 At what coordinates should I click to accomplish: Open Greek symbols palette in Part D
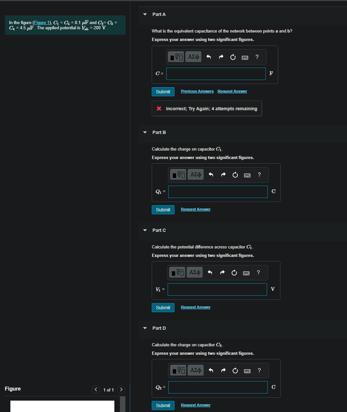[196, 370]
